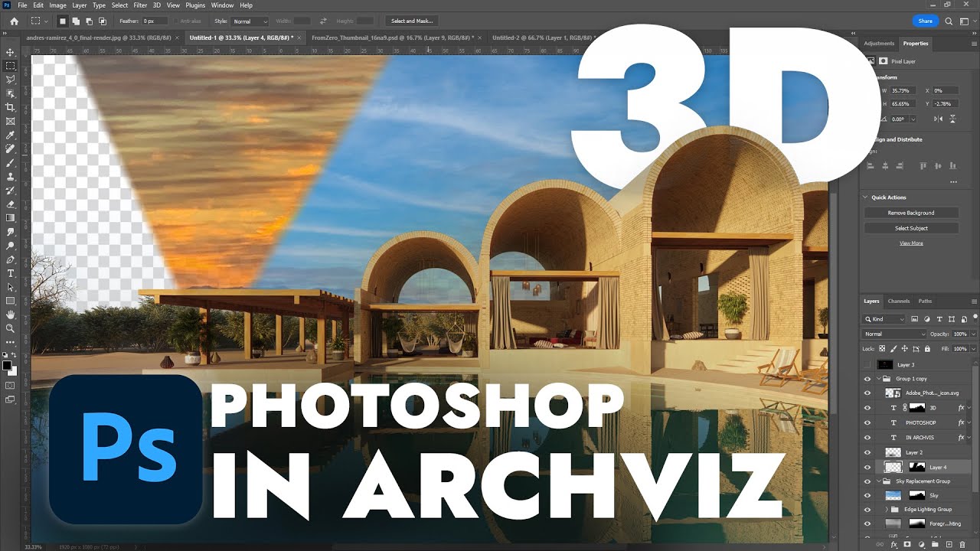Select the Horizontal Type tool
This screenshot has width=980, height=551.
(x=11, y=273)
